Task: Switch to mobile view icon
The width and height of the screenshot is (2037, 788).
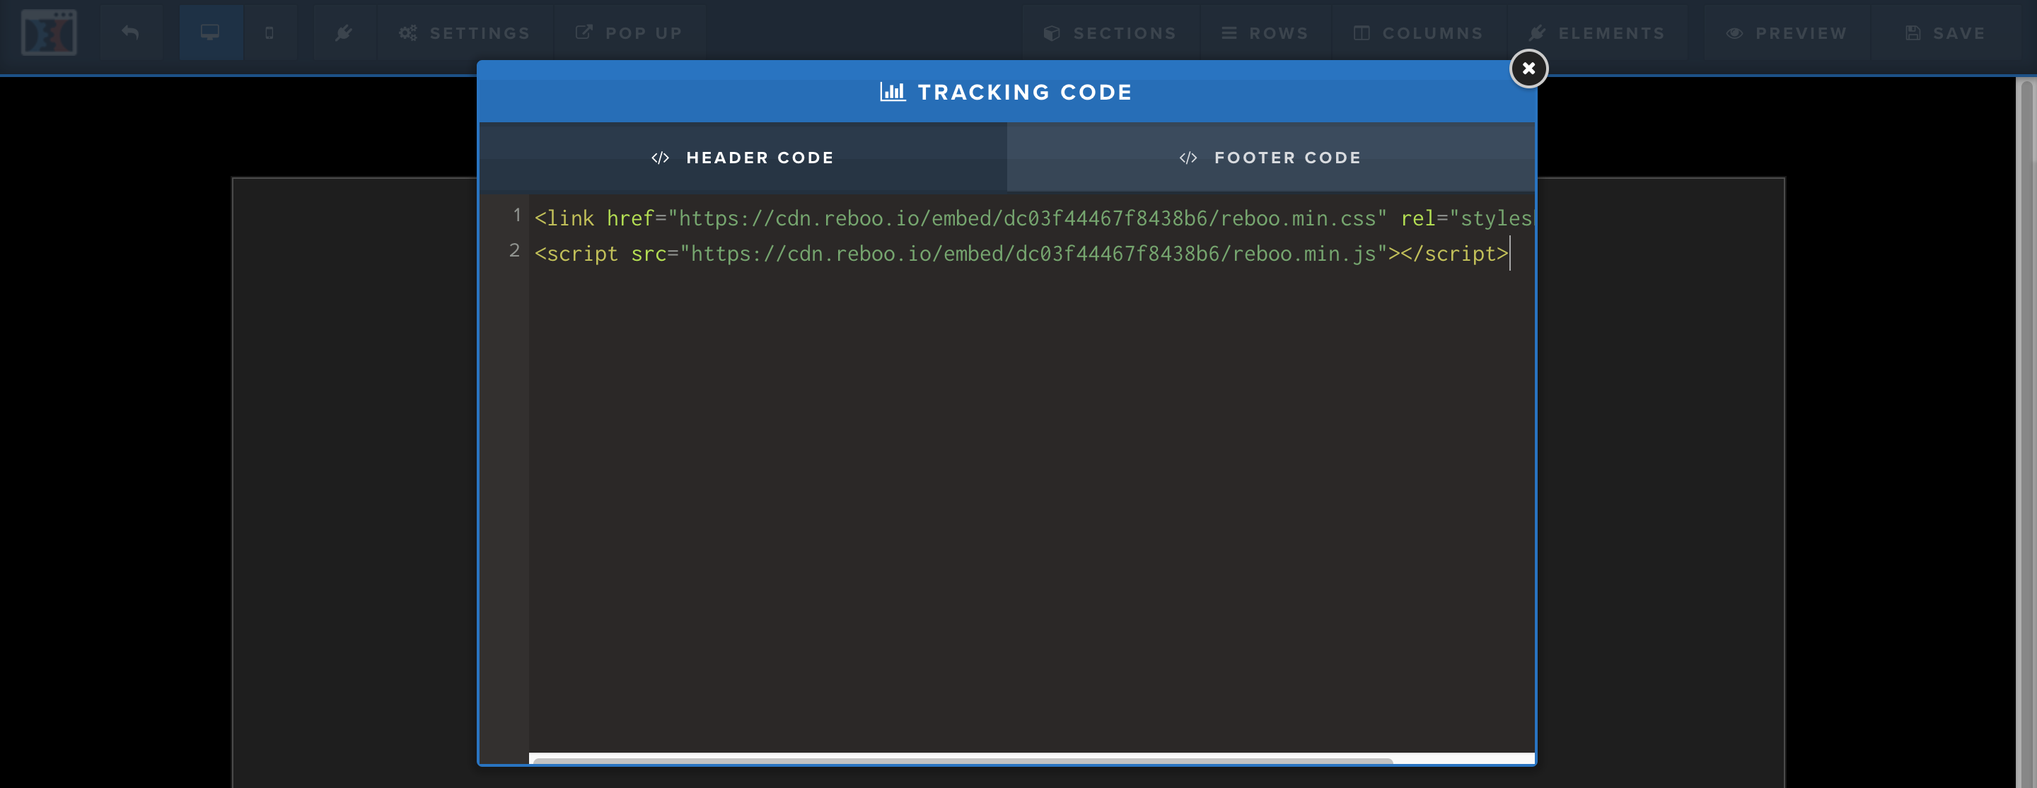Action: tap(269, 33)
